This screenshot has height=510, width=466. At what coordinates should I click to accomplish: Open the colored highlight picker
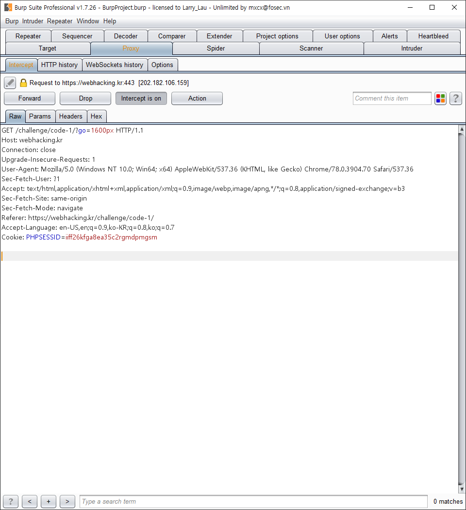pos(441,99)
